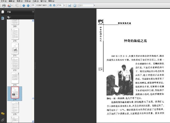The width and height of the screenshot is (170, 123).
Task: Open the File menu (文件)
Action: click(x=4, y=1)
